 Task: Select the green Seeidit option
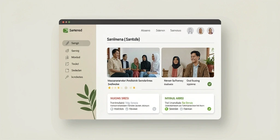tap(172, 109)
